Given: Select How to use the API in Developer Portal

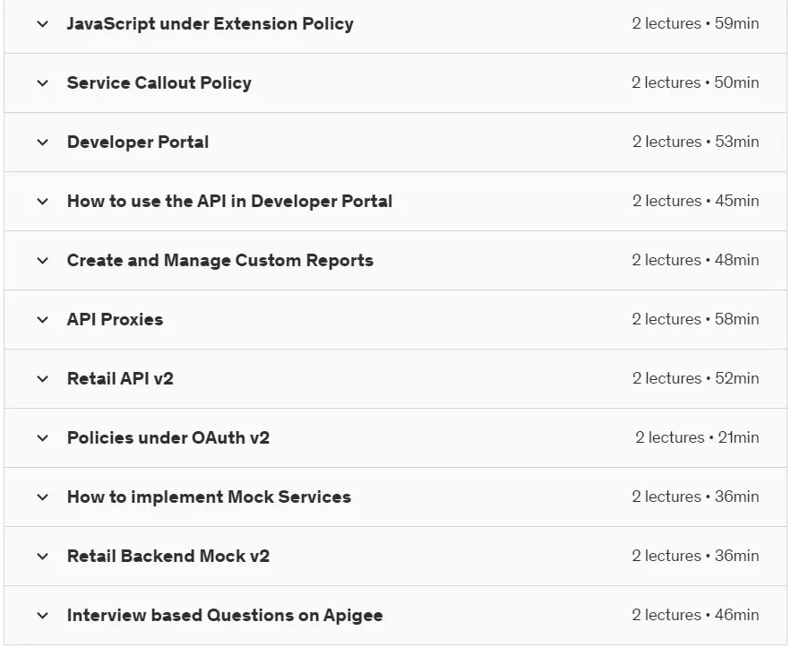Looking at the screenshot, I should tap(229, 202).
